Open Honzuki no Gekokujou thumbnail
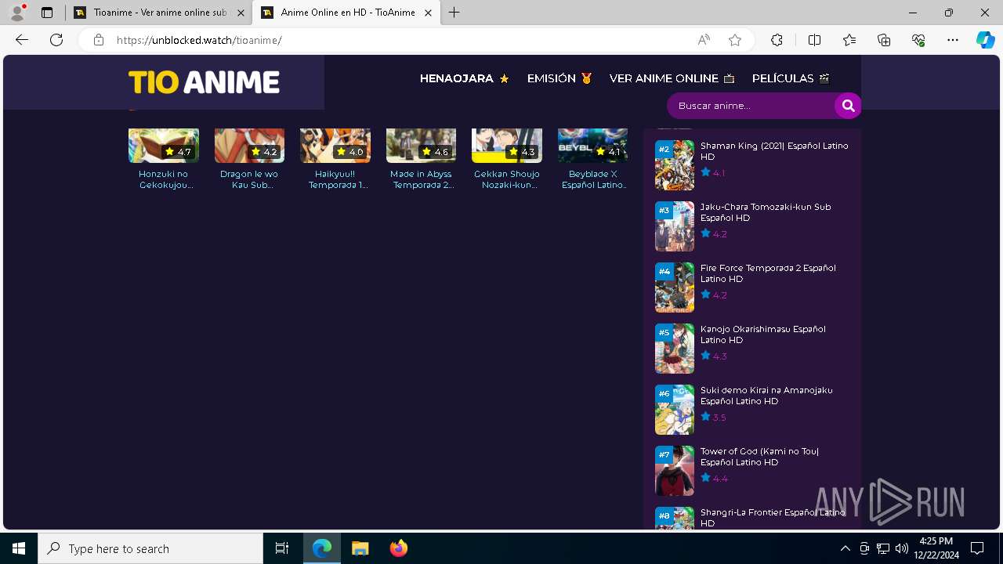1003x564 pixels. 164,145
